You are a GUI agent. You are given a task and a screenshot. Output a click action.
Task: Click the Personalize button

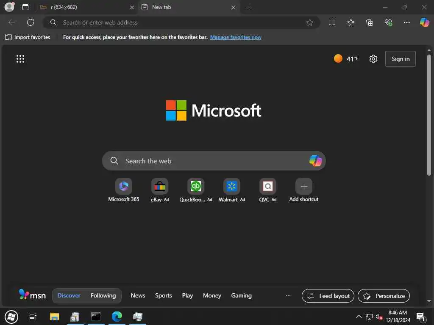(384, 296)
